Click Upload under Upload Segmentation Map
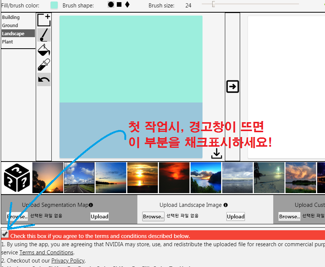The image size is (325, 267). point(99,216)
